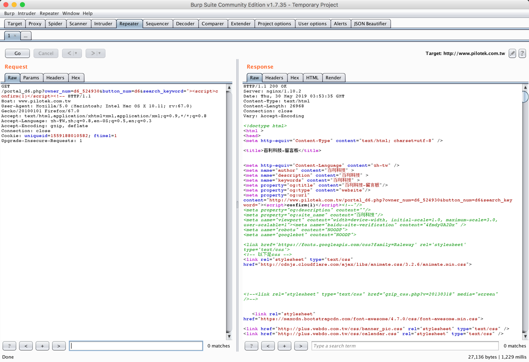Click the 'Upgrade-Insecure-Requests: 1' request line

tap(42, 141)
